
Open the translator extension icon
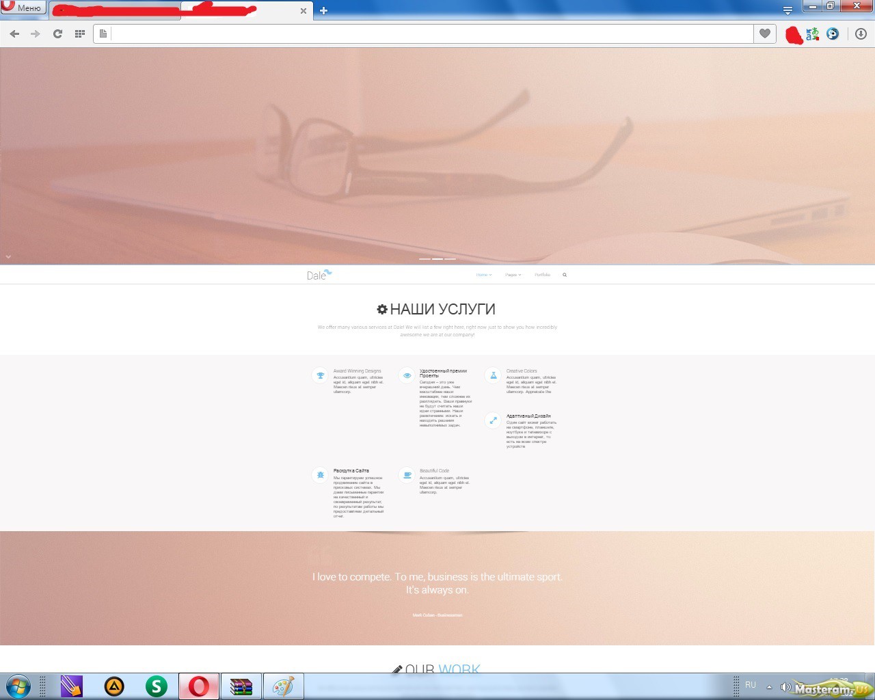812,33
